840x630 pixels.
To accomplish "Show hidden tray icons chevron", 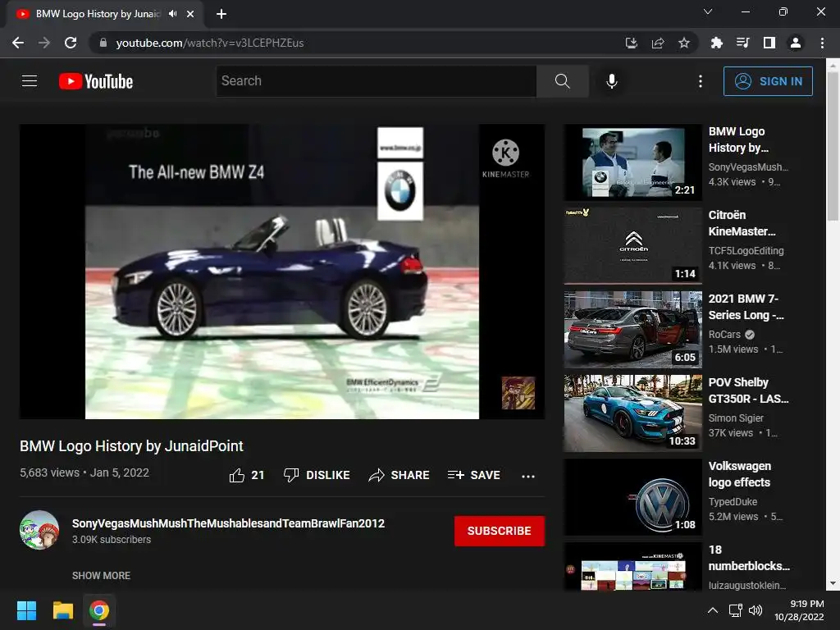I will coord(713,610).
